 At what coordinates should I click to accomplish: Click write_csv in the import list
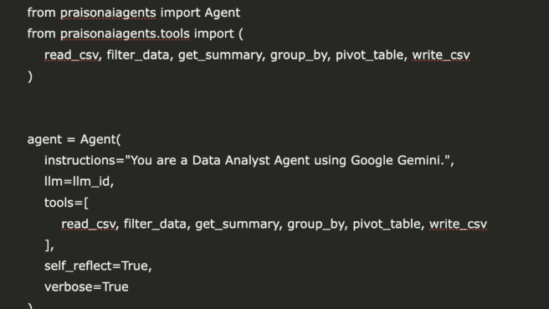click(441, 55)
